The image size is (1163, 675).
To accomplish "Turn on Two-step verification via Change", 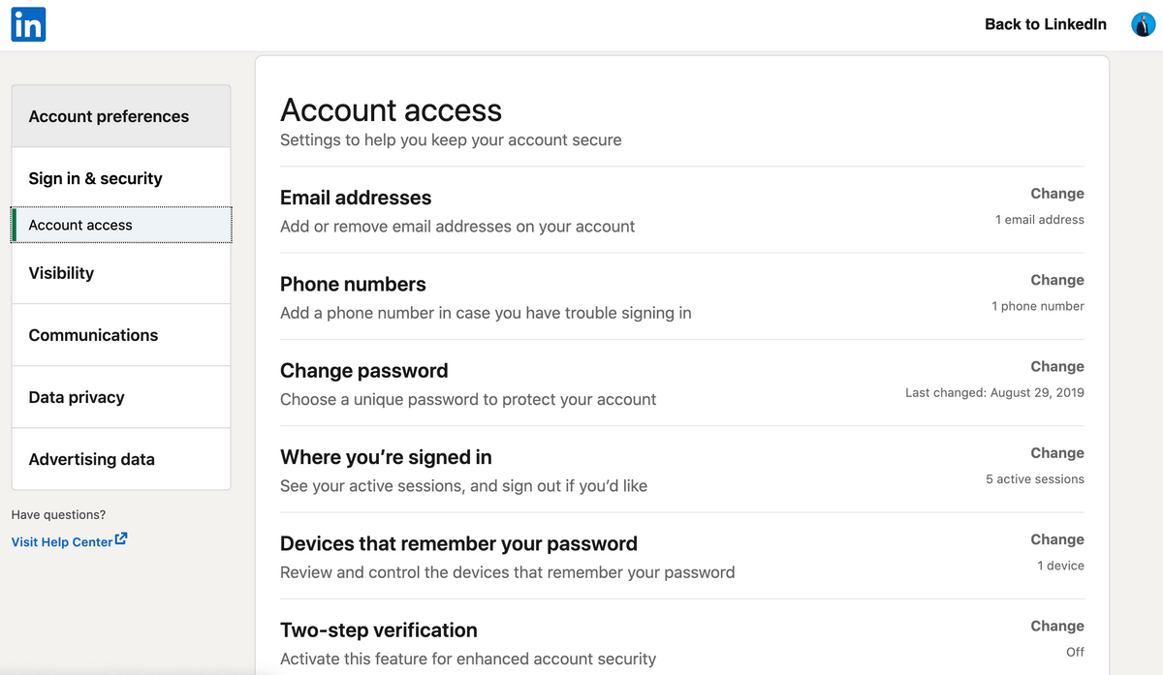I will pyautogui.click(x=1057, y=626).
